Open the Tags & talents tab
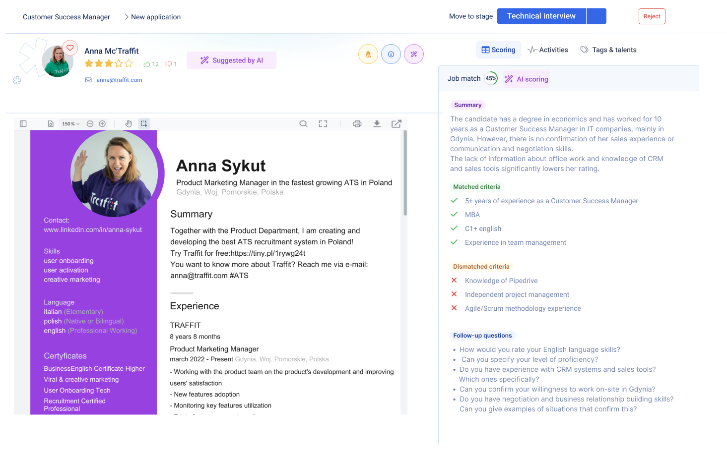Image resolution: width=727 pixels, height=457 pixels. click(x=608, y=50)
